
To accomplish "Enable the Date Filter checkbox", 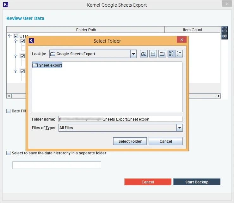I will 9,111.
